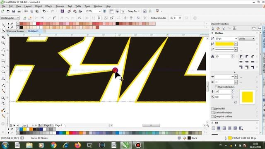Open the zoom level 217% dropdown
Viewport: 265px width, 149px height.
tap(100, 11)
